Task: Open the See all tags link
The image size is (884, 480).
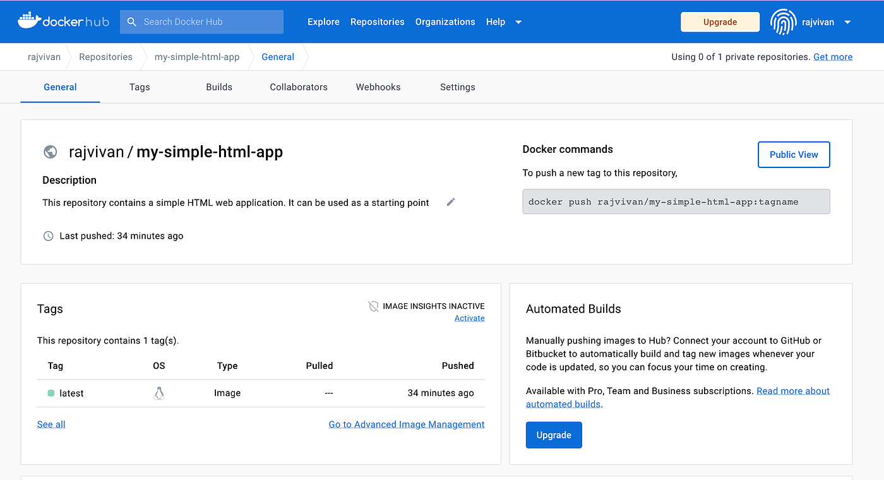Action: point(51,424)
